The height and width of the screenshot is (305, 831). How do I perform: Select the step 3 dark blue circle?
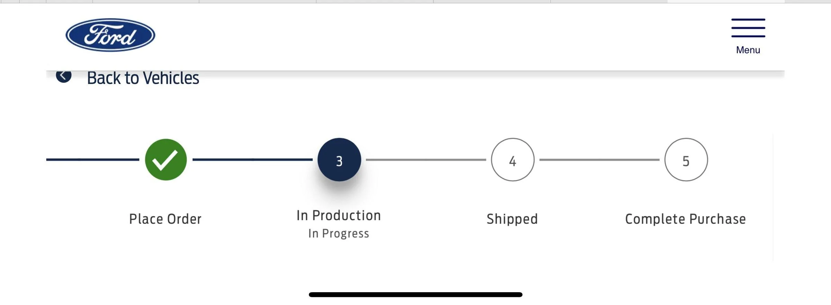click(x=339, y=160)
